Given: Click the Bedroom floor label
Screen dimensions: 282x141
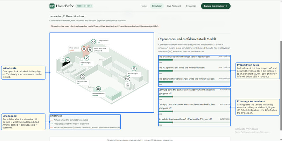Looking at the screenshot, I should 92,87.
